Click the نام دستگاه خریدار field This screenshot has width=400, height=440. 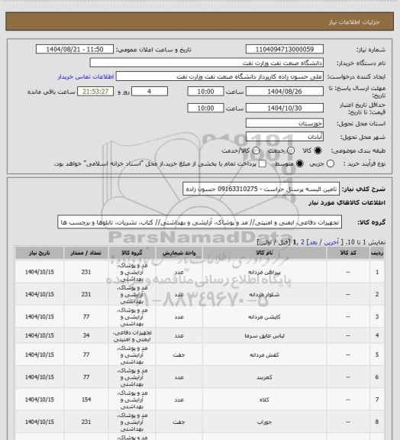pos(206,63)
